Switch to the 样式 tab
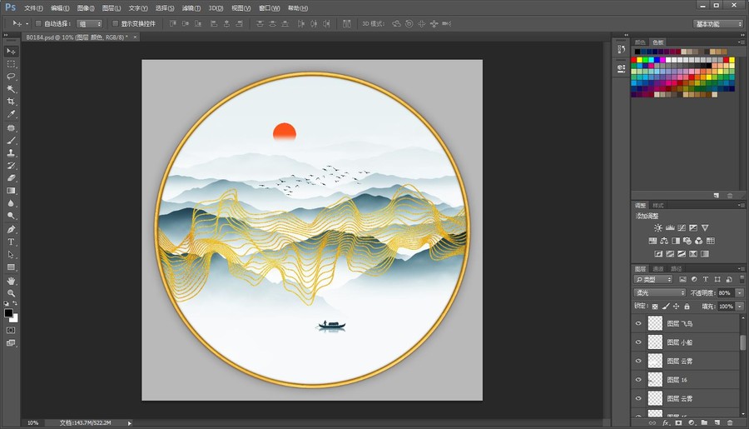Image resolution: width=749 pixels, height=429 pixels. [658, 205]
